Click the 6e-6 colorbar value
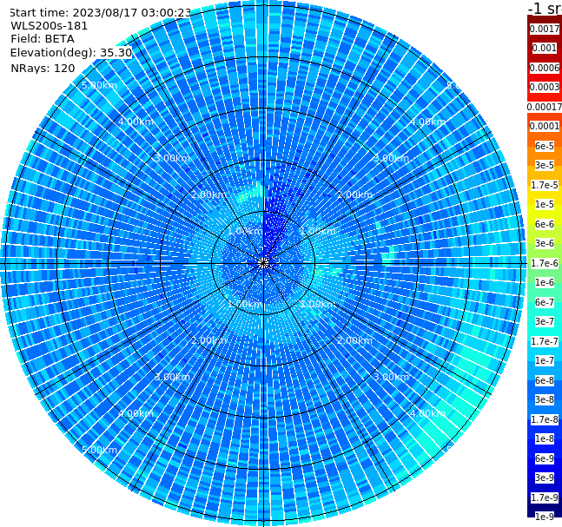This screenshot has height=527, width=562. (x=545, y=224)
